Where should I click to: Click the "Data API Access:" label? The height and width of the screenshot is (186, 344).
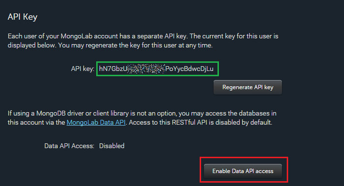[x=69, y=146]
